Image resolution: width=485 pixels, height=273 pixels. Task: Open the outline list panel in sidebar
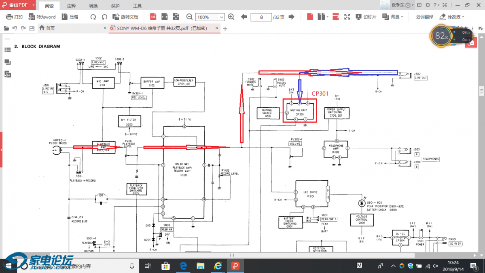click(x=7, y=50)
